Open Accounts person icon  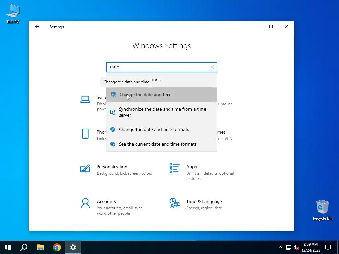coord(85,203)
